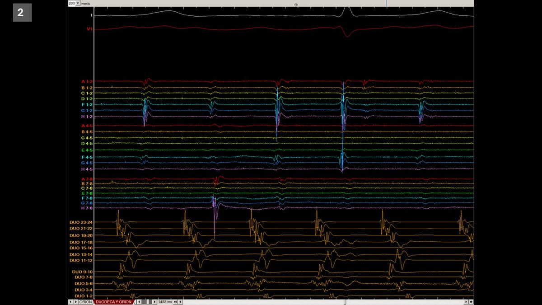Select the C 7-8 channel label

point(87,188)
